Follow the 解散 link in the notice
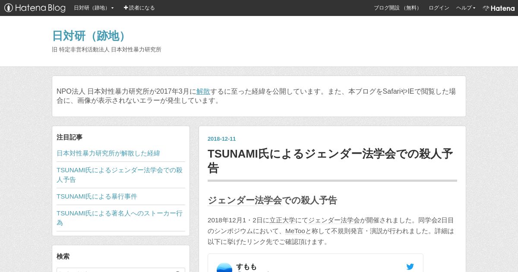 pyautogui.click(x=203, y=91)
